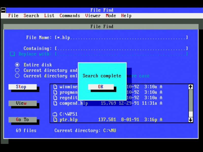Click the scroll down arrow in results list
The width and height of the screenshot is (203, 152).
coord(191,120)
